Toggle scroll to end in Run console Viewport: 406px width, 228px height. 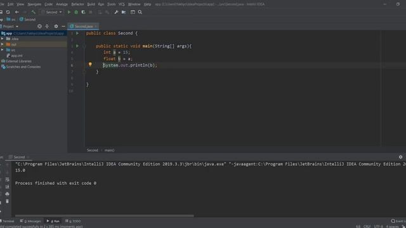[x=7, y=187]
